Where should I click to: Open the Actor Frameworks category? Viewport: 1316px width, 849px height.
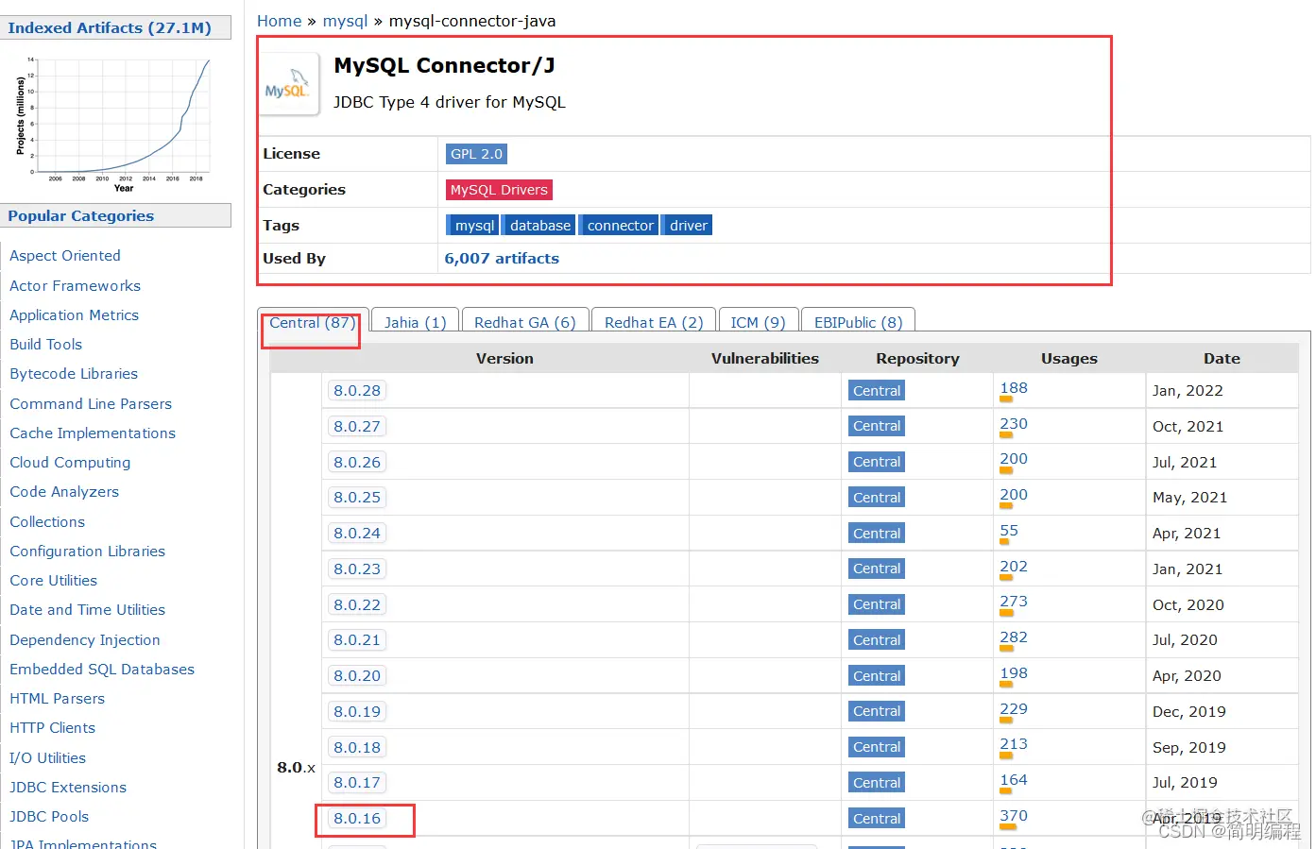75,286
